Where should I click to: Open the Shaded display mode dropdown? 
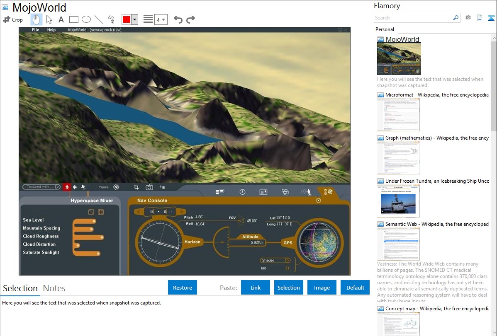point(275,260)
